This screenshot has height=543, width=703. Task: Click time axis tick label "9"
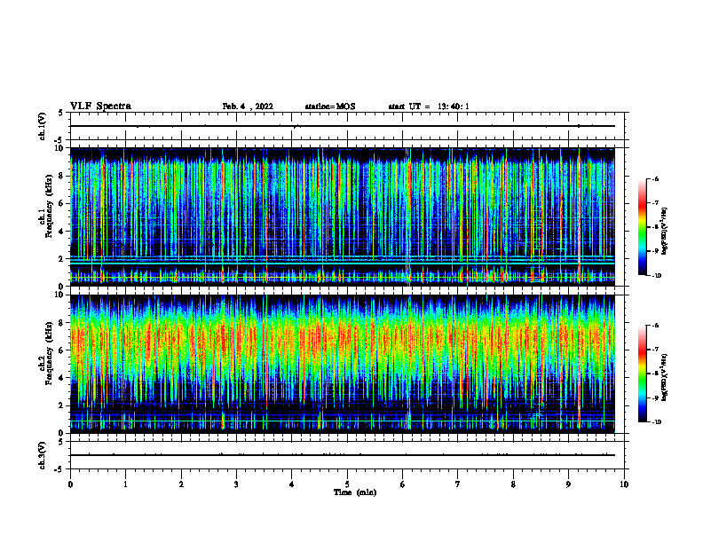pyautogui.click(x=568, y=484)
